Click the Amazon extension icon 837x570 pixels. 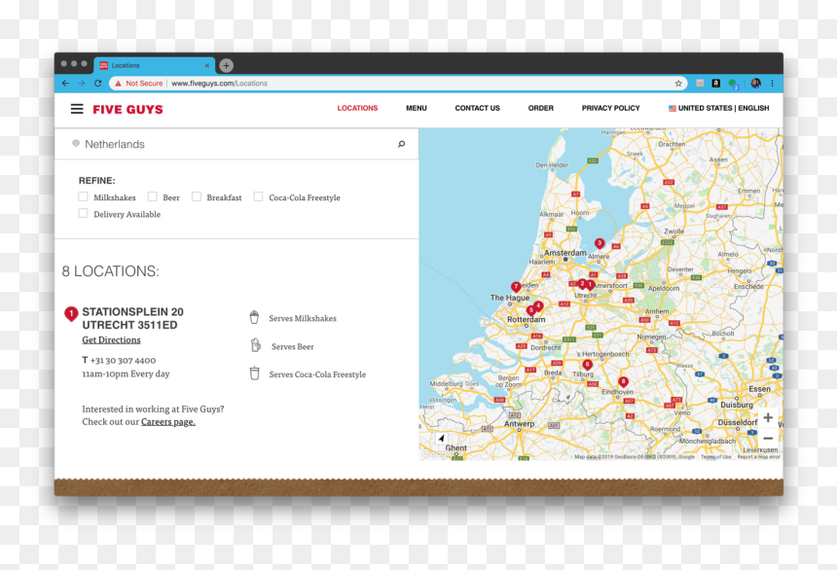coord(715,84)
